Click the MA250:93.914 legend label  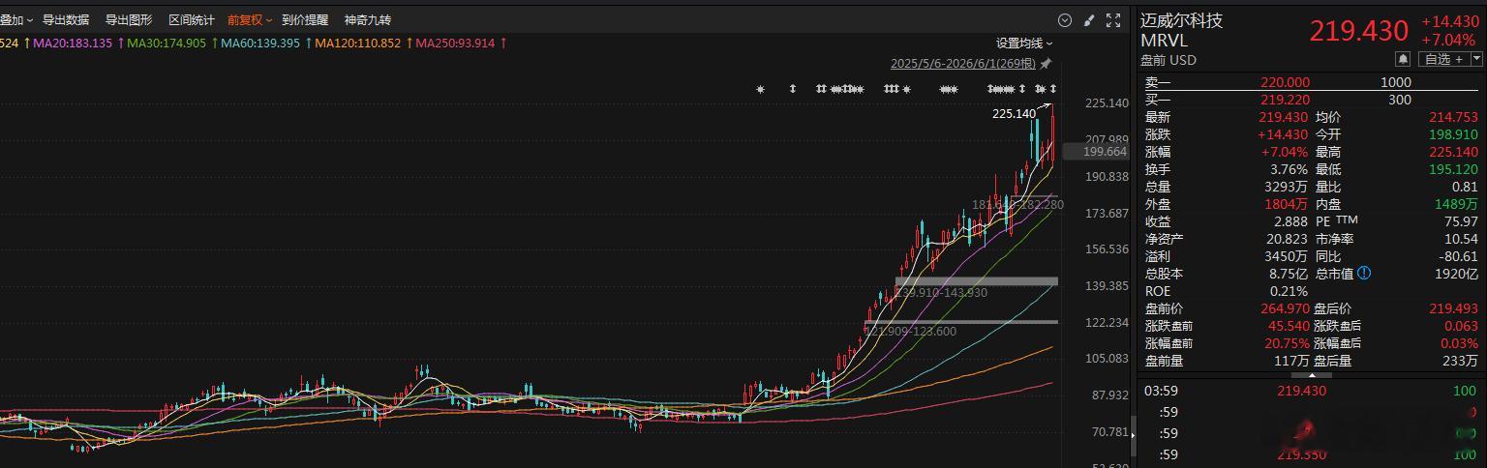pyautogui.click(x=455, y=43)
